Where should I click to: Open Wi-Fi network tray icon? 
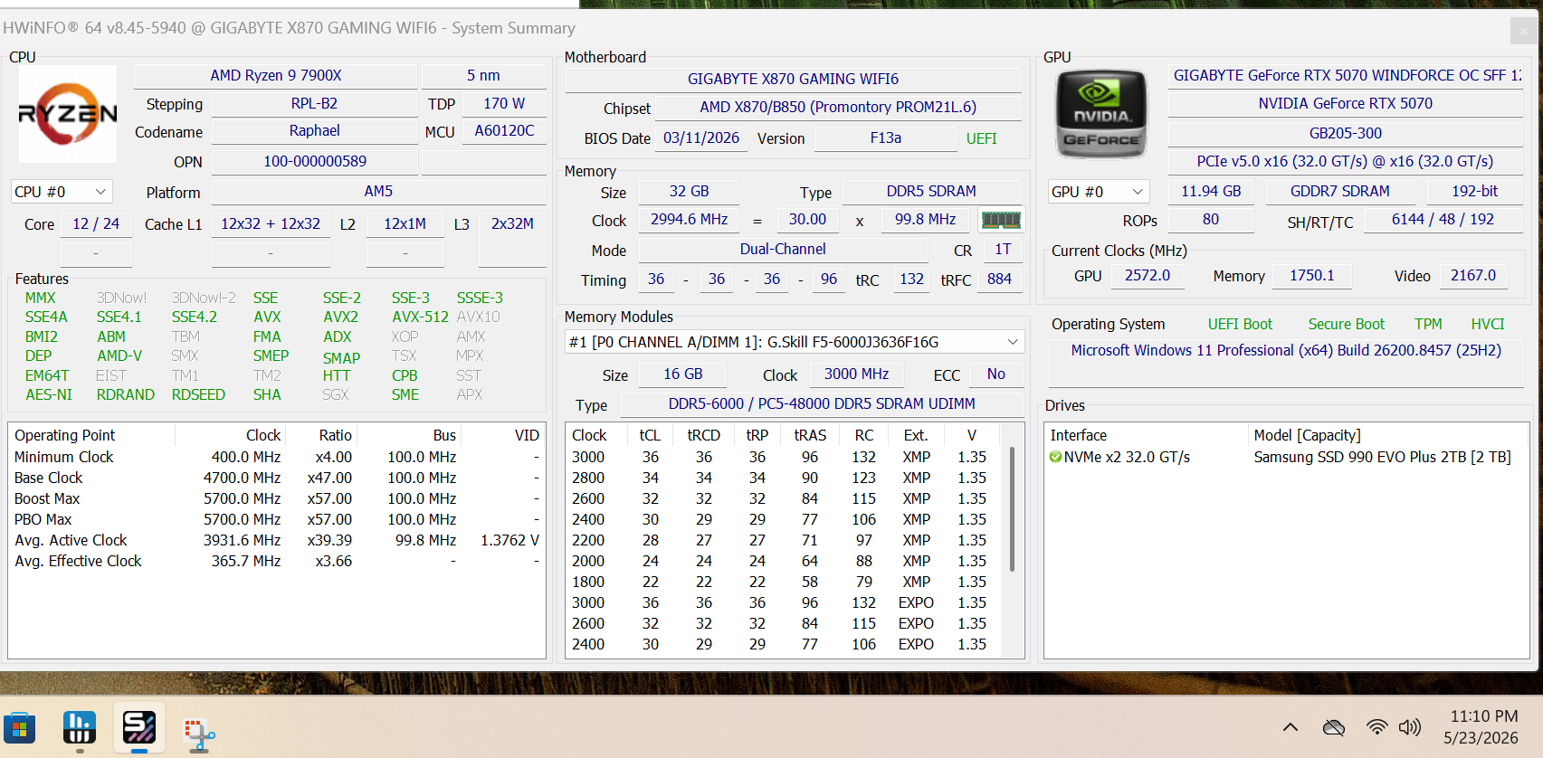coord(1376,727)
